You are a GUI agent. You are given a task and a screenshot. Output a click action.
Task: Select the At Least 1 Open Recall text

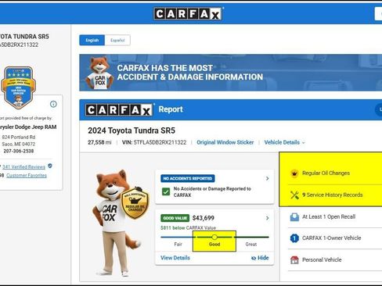coord(329,216)
